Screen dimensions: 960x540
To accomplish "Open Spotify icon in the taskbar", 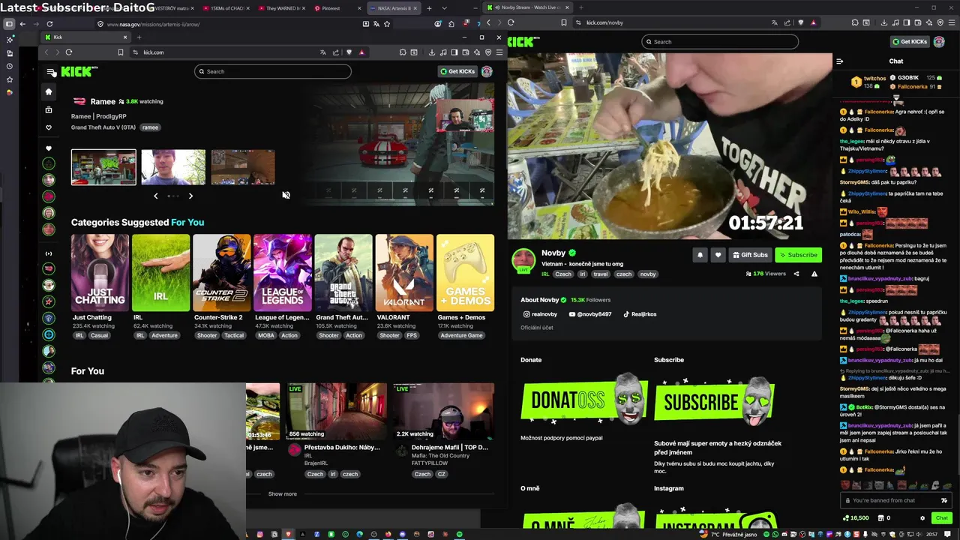I will pyautogui.click(x=460, y=534).
